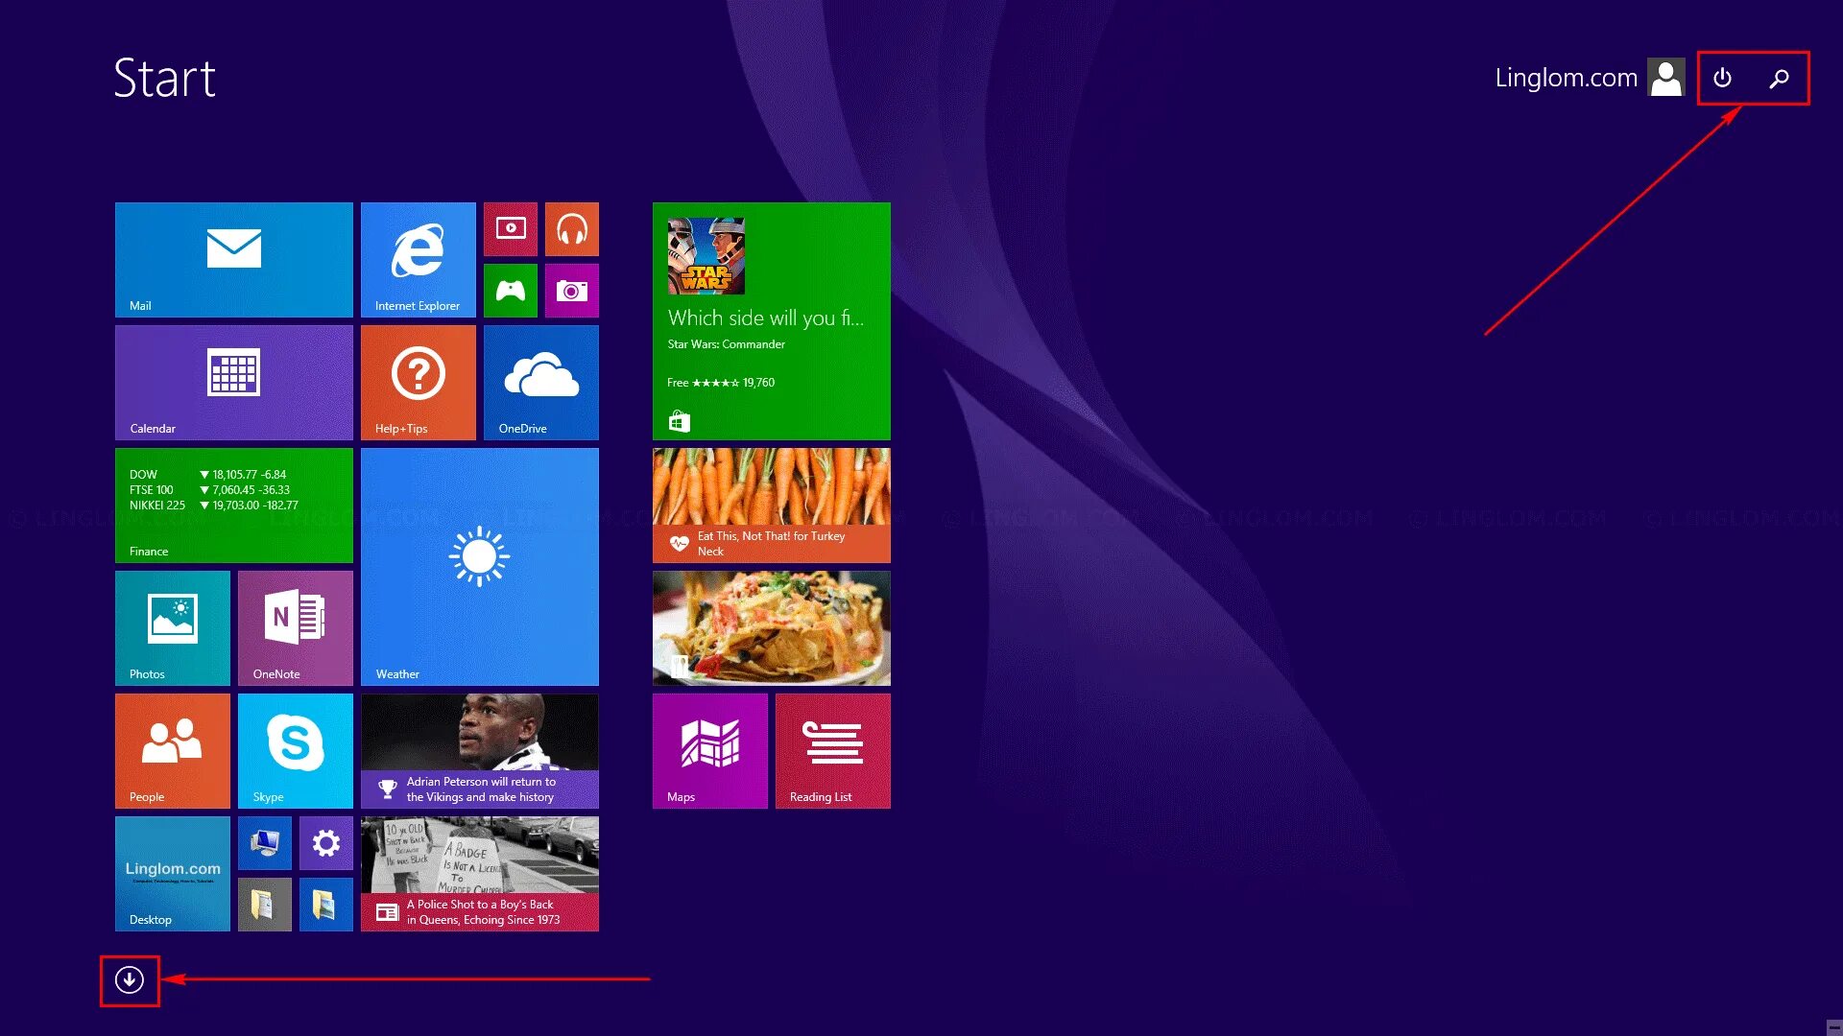Open the Video app small tile
This screenshot has height=1036, width=1843.
510,228
